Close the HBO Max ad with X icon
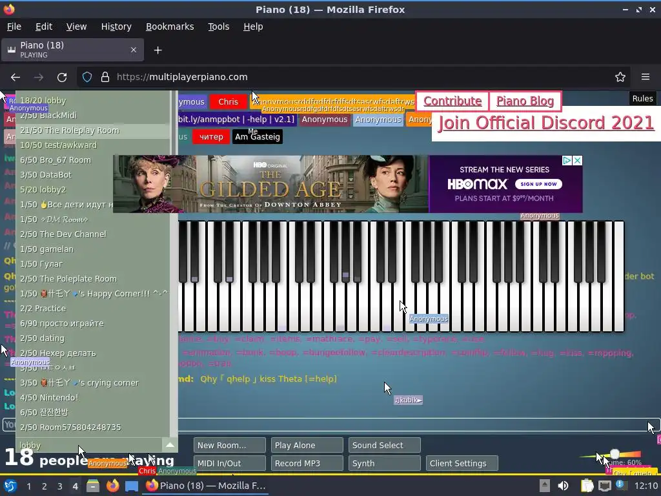661x496 pixels. point(578,161)
